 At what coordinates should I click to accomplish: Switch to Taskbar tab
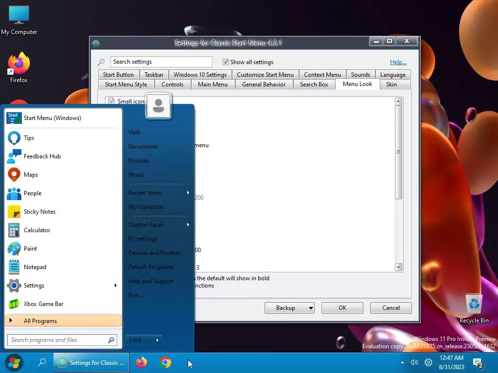coord(154,74)
